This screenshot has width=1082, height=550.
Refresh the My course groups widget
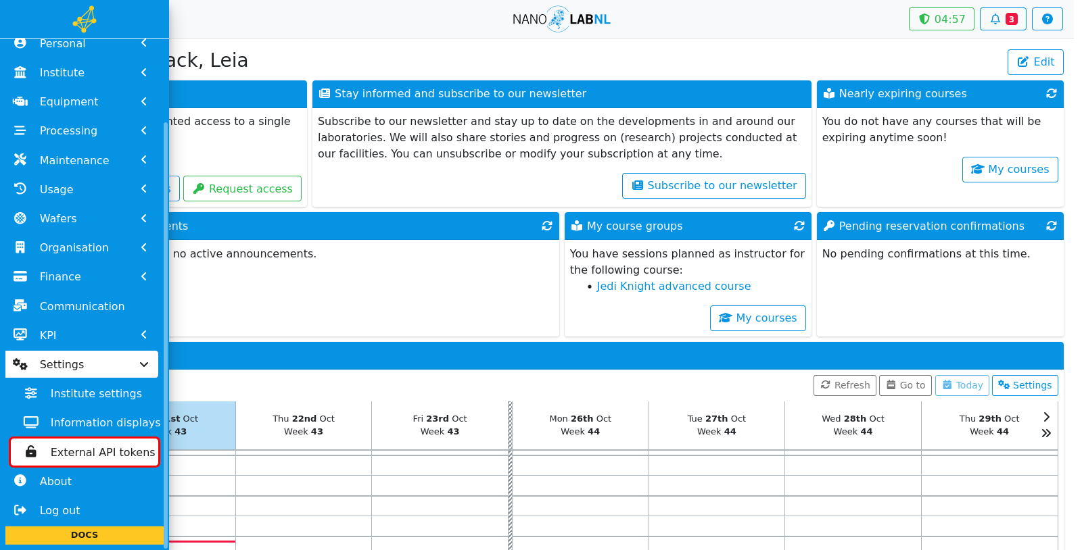[x=799, y=226]
